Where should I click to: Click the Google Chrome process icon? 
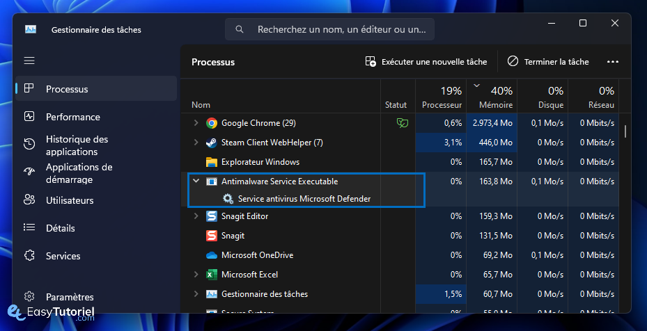[x=212, y=123]
